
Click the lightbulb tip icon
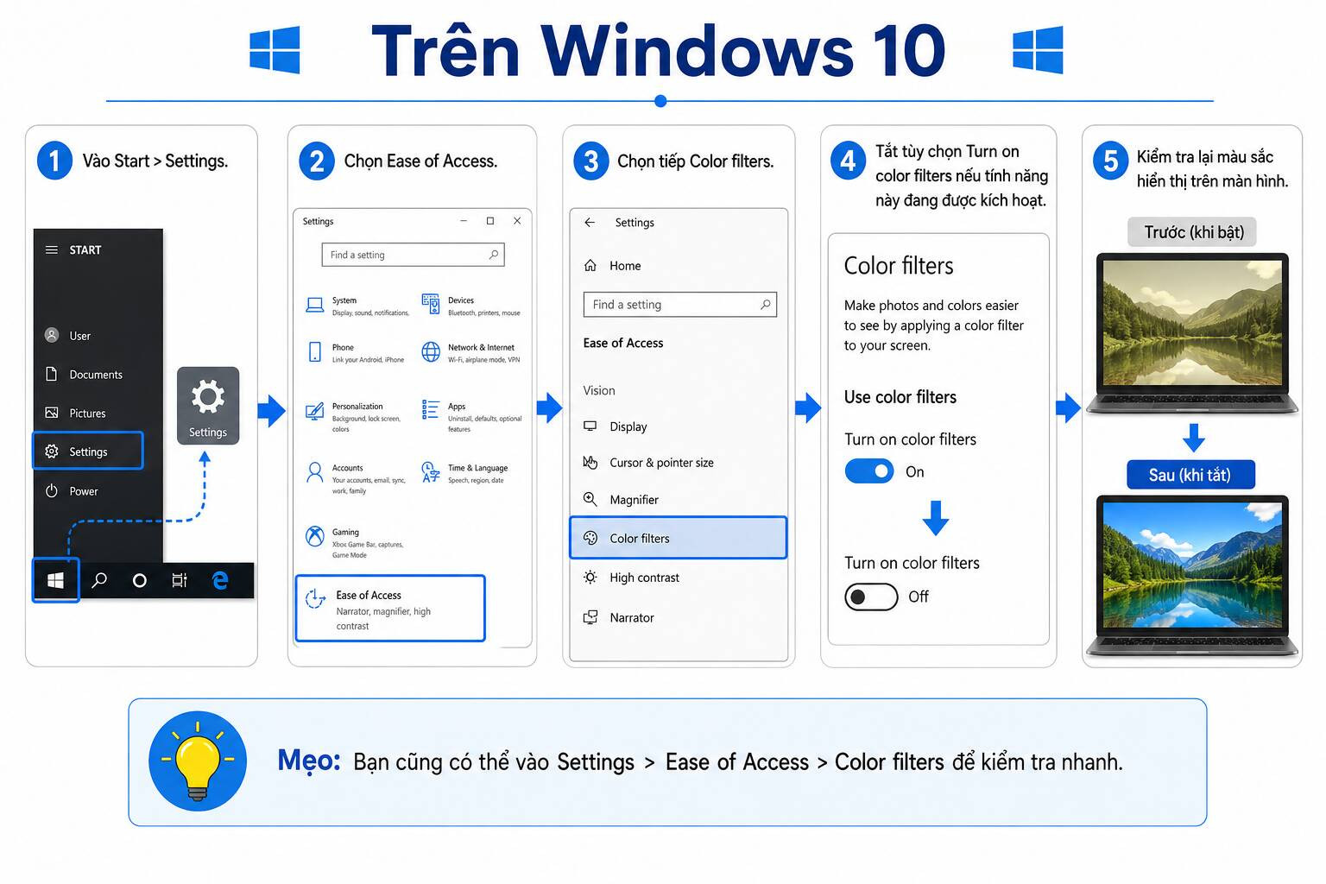pyautogui.click(x=198, y=761)
